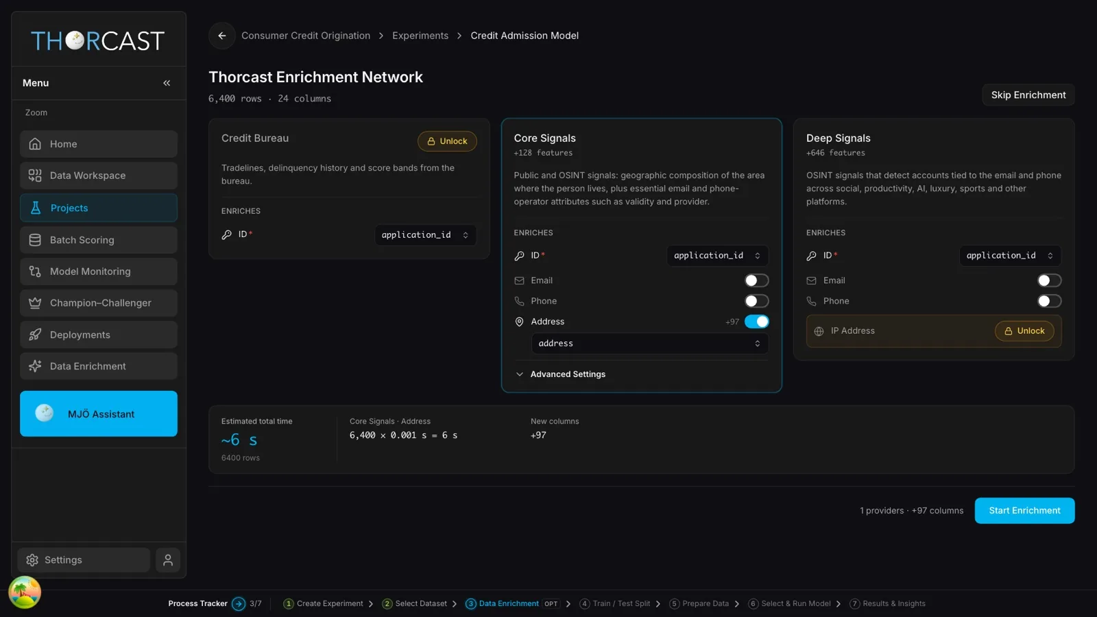Image resolution: width=1097 pixels, height=617 pixels.
Task: Unlock the Credit Bureau provider
Action: (447, 141)
